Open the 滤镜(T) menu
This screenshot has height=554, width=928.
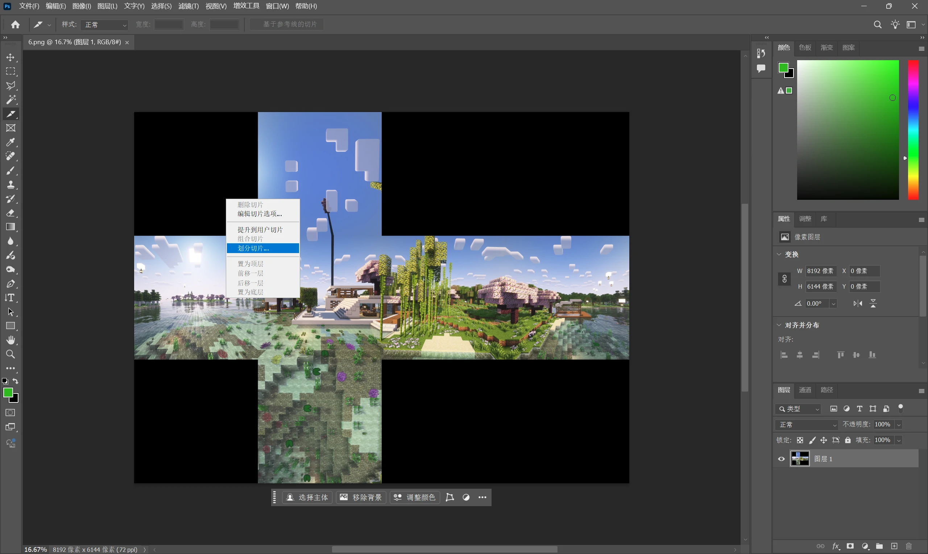coord(188,6)
